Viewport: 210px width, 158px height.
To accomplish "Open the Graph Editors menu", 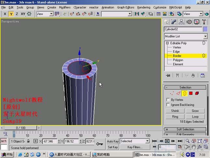I will coord(125,7).
